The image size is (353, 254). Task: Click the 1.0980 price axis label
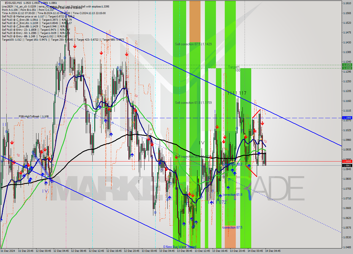(347, 140)
